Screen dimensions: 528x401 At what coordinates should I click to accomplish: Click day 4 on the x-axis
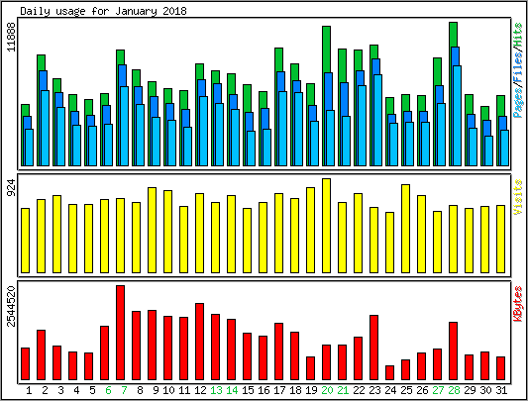tap(76, 390)
